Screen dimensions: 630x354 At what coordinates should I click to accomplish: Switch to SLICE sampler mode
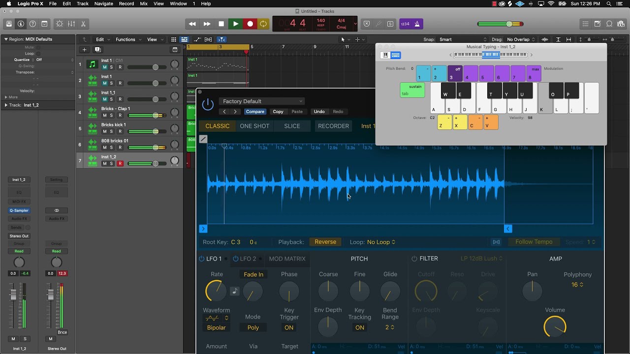(x=292, y=126)
